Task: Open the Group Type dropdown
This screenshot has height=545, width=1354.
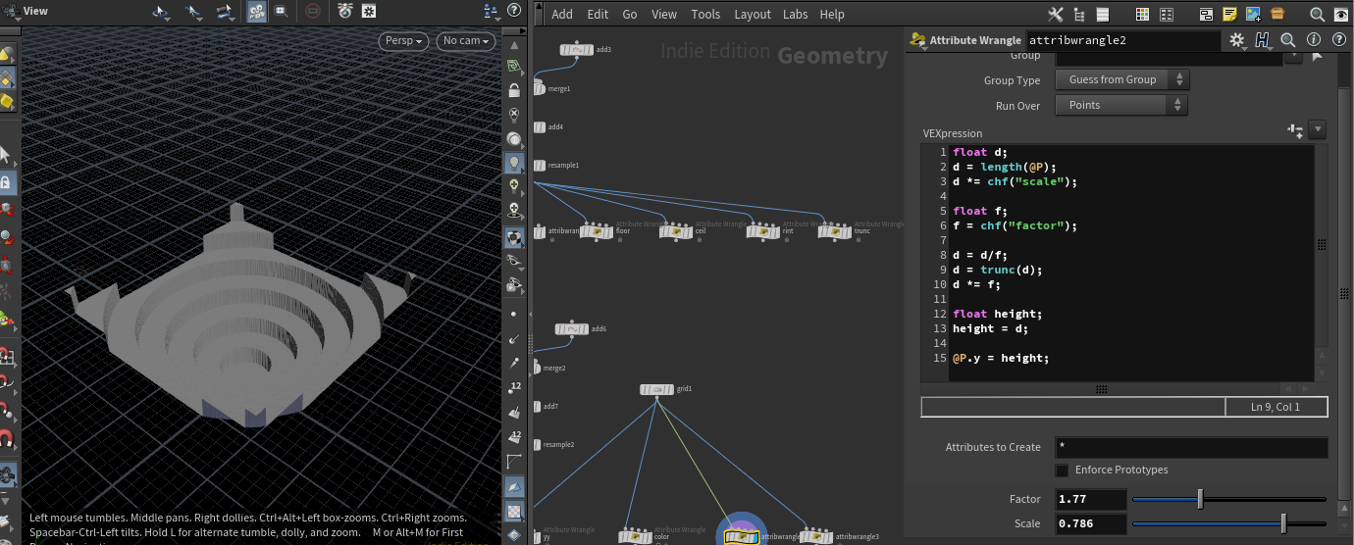Action: pyautogui.click(x=1122, y=79)
